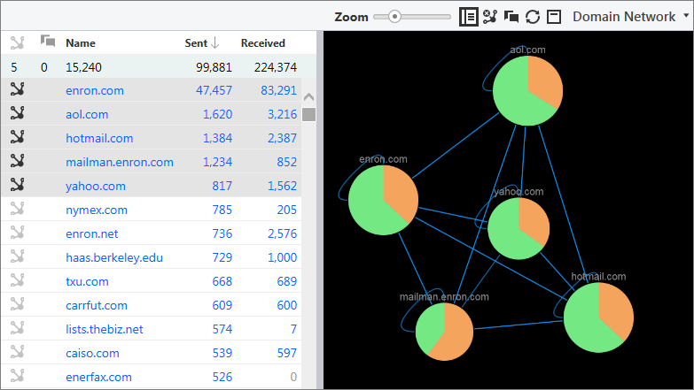Click the remove-from-network graph icon in toolbar

click(x=490, y=17)
